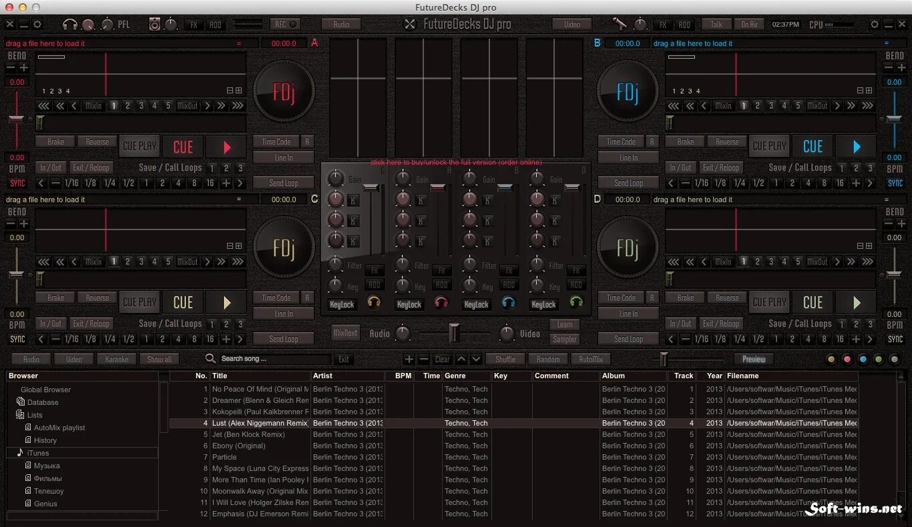The height and width of the screenshot is (527, 912).
Task: Click the master speaker icon
Action: tap(155, 25)
